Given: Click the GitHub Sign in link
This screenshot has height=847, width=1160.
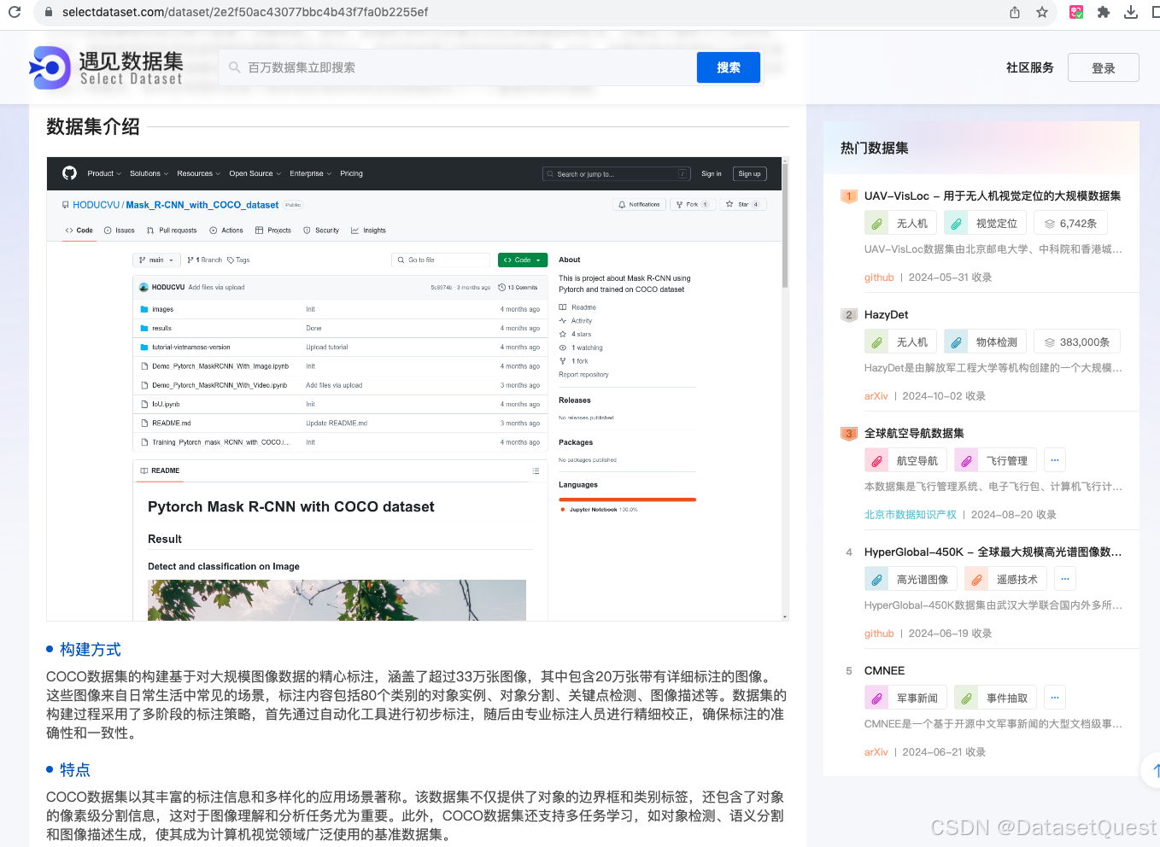Looking at the screenshot, I should [712, 173].
